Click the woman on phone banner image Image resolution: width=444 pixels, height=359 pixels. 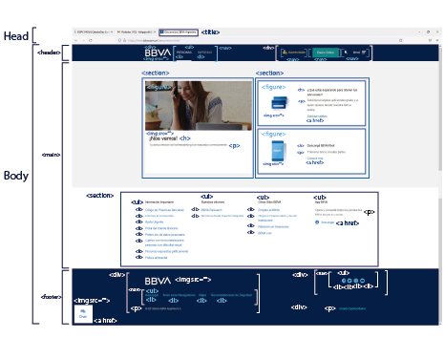199,105
